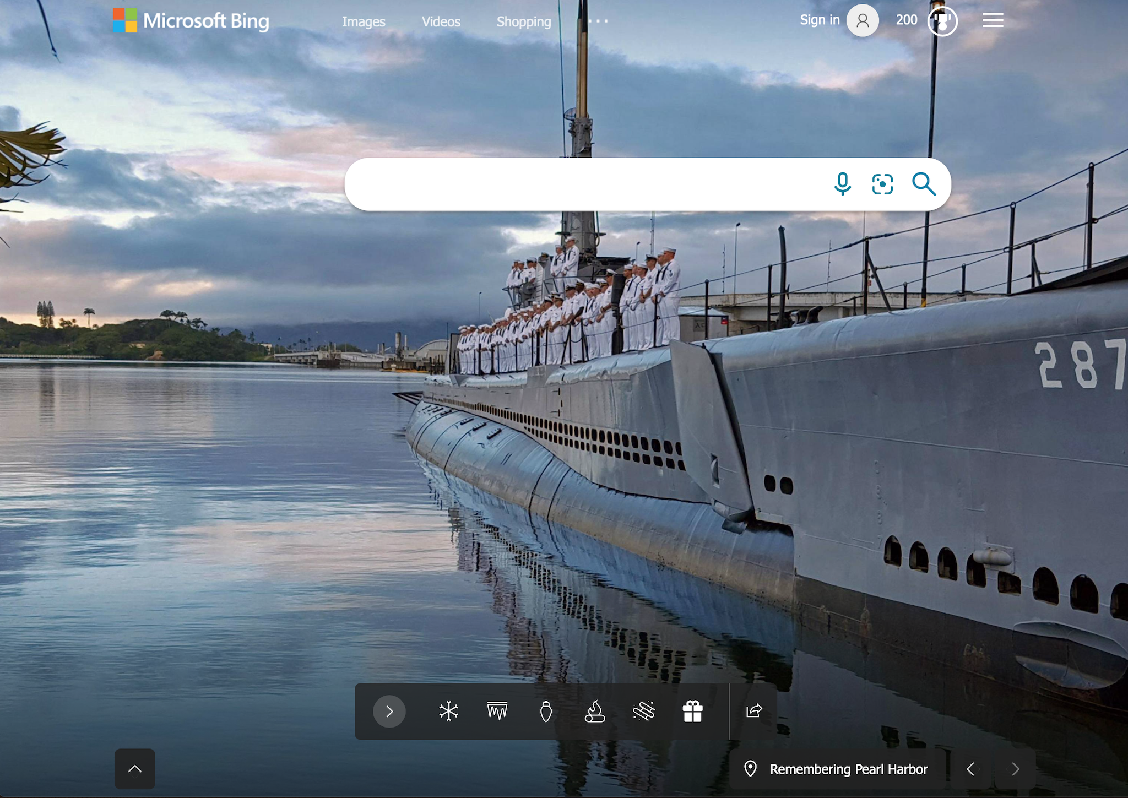Select the snowflake holiday icon

[x=449, y=711]
